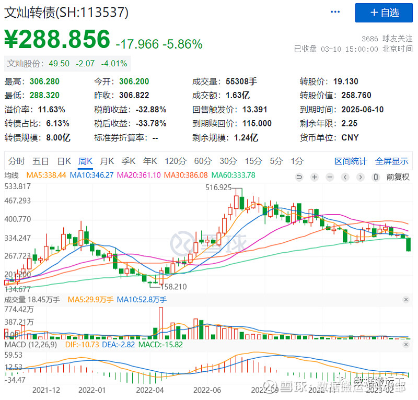Shift chart to later dates with right arrow
The image size is (418, 400).
pos(361,177)
